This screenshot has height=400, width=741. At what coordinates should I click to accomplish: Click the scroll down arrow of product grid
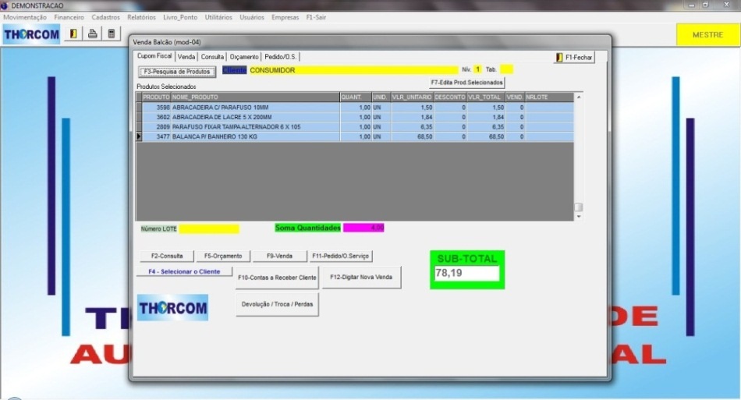(x=578, y=217)
